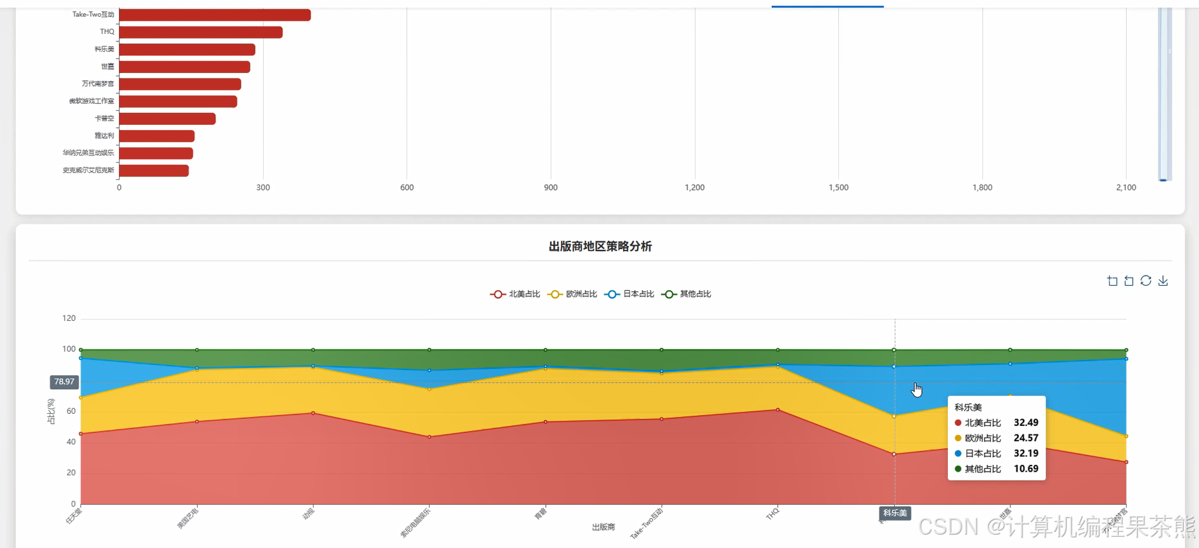Screen dimensions: 1199x548
Task: Click the 万代南梦宫 label on the bar chart axis
Action: pos(98,83)
